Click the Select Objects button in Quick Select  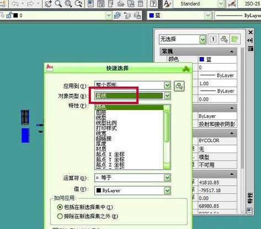click(x=179, y=86)
